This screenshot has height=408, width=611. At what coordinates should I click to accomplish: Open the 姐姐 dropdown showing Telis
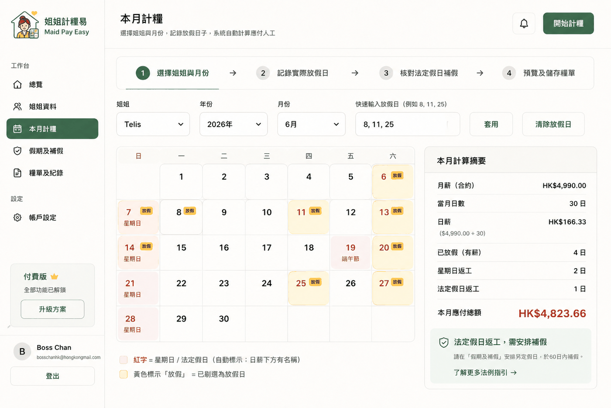click(x=153, y=124)
